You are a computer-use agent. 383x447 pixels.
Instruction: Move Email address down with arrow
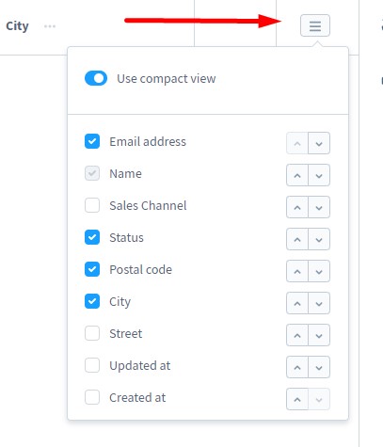pos(319,143)
